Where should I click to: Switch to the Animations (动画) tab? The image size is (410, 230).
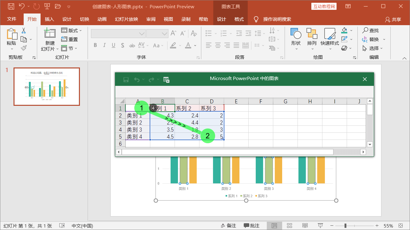click(x=102, y=19)
